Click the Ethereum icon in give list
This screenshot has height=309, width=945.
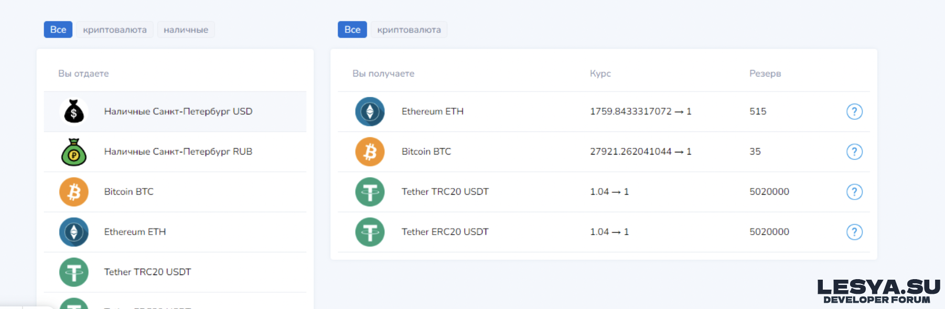tap(74, 232)
